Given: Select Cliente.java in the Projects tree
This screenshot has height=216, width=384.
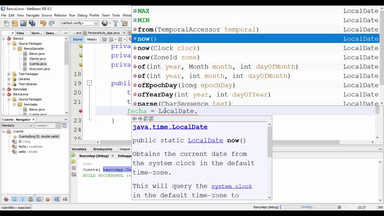Looking at the screenshot, I should [37, 59].
